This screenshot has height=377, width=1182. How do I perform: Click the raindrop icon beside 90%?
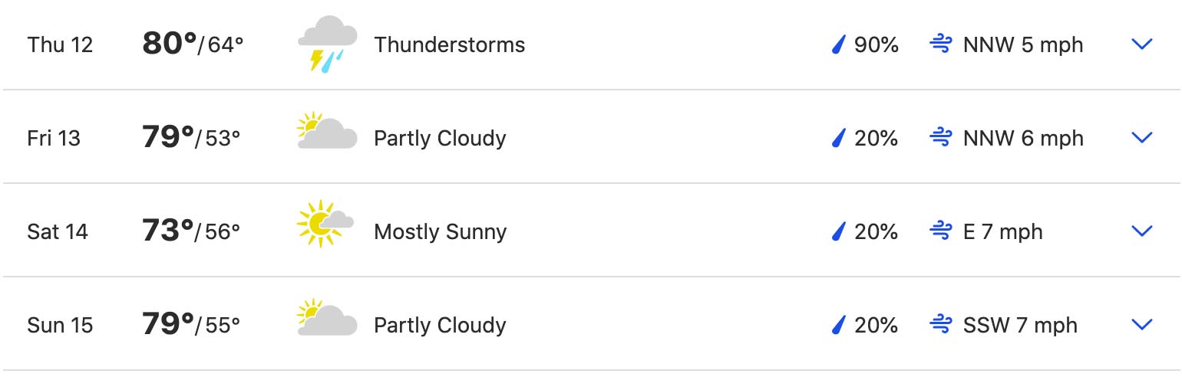pos(838,45)
